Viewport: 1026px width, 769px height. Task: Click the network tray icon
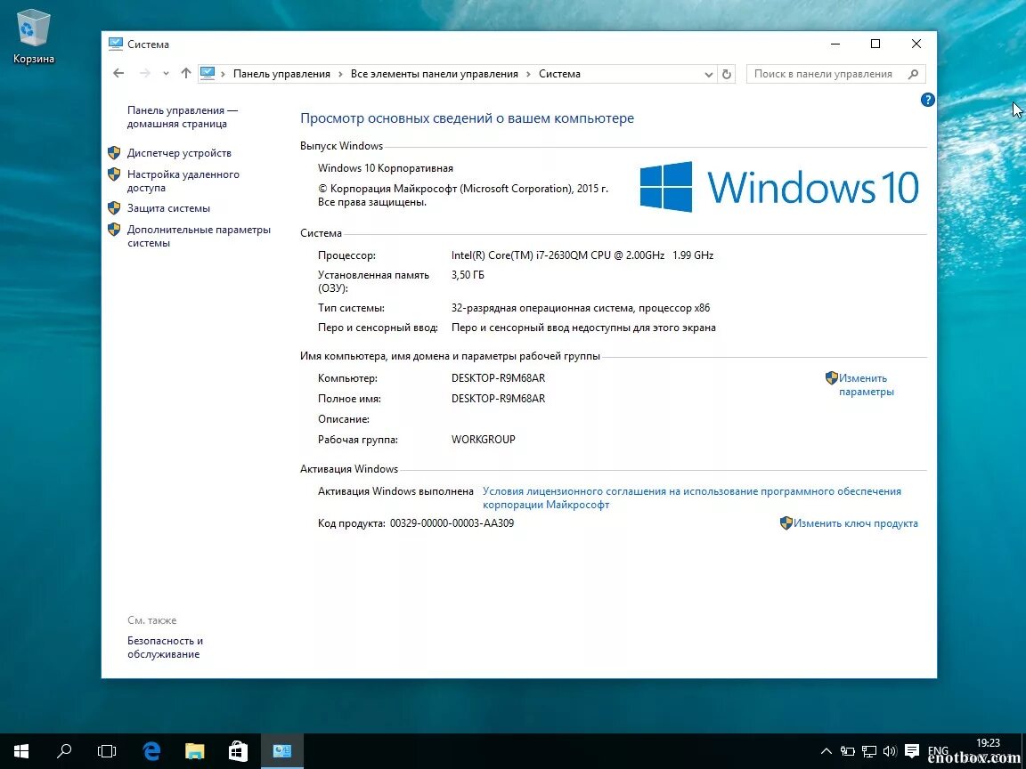click(869, 751)
